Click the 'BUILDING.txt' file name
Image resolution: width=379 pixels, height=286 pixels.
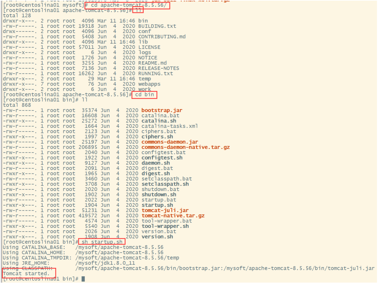[157, 26]
